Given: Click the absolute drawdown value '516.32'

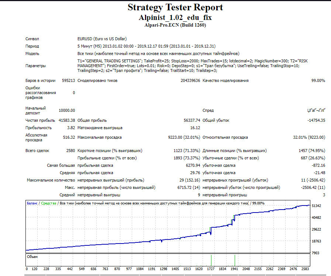Looking at the screenshot, I should [69, 137].
